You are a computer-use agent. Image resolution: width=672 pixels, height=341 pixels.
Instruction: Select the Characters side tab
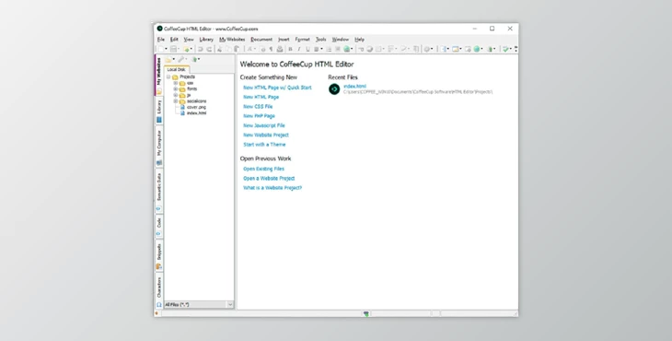159,291
